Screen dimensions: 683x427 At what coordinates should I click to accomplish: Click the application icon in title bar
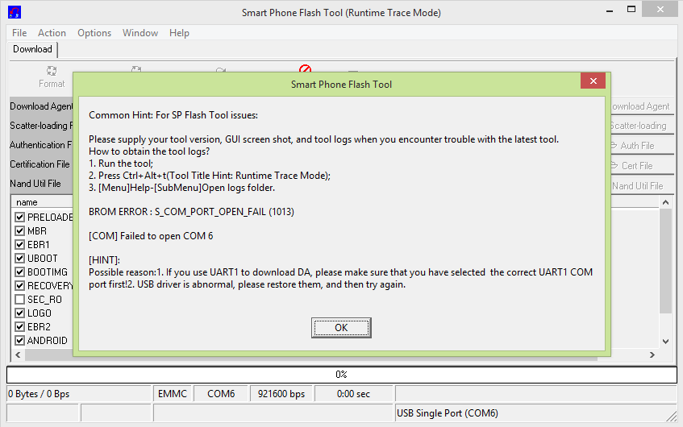click(15, 13)
